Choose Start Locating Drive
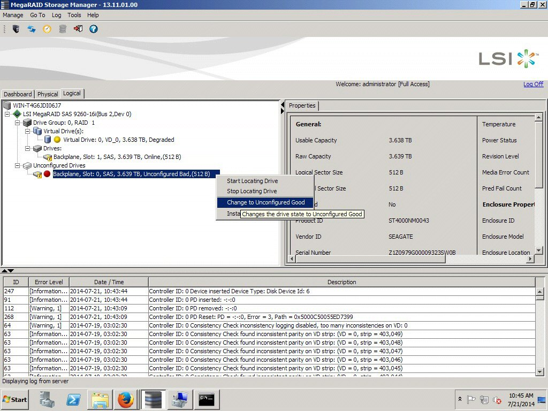 pos(253,181)
